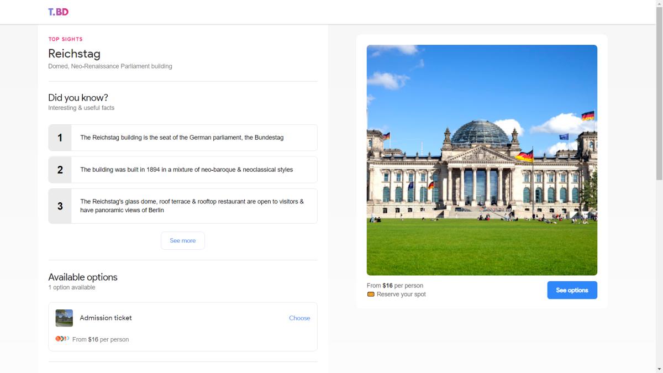Click the number 2 fact badge
663x373 pixels.
(60, 170)
